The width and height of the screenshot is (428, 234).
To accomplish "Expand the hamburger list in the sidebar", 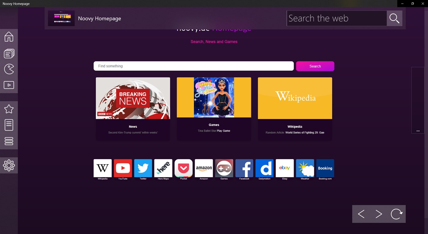I will [x=9, y=141].
